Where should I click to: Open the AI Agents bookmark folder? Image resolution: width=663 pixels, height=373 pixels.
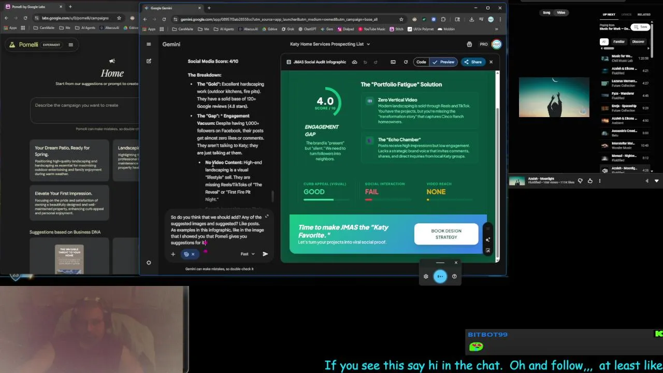pos(224,29)
